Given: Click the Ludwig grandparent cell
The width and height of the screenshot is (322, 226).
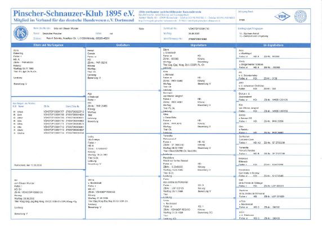Looking at the screenshot, I should (x=123, y=154).
